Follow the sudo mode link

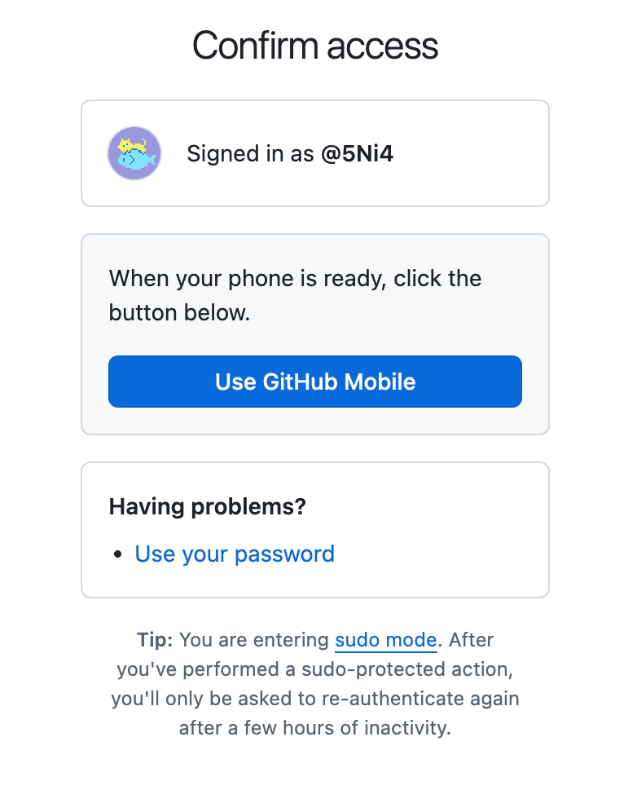point(385,640)
